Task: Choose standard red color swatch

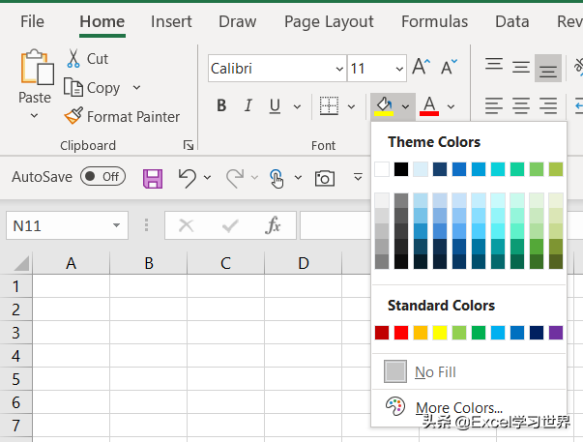Action: pyautogui.click(x=401, y=333)
